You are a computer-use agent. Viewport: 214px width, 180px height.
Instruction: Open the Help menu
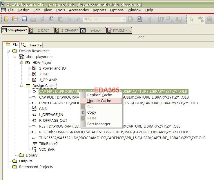point(149,10)
